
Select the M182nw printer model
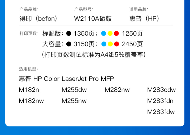[31, 101]
